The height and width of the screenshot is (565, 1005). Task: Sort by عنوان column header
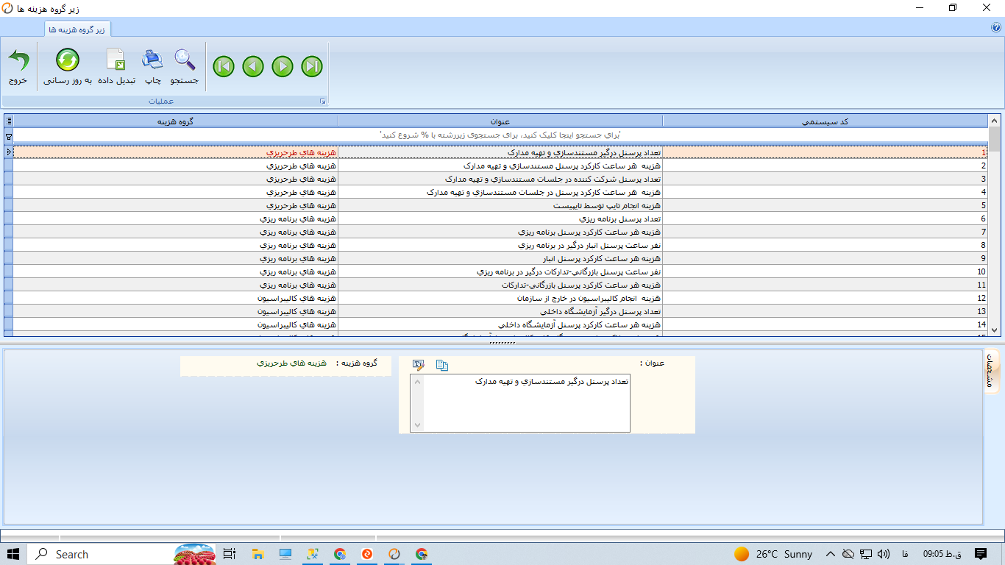tap(500, 121)
